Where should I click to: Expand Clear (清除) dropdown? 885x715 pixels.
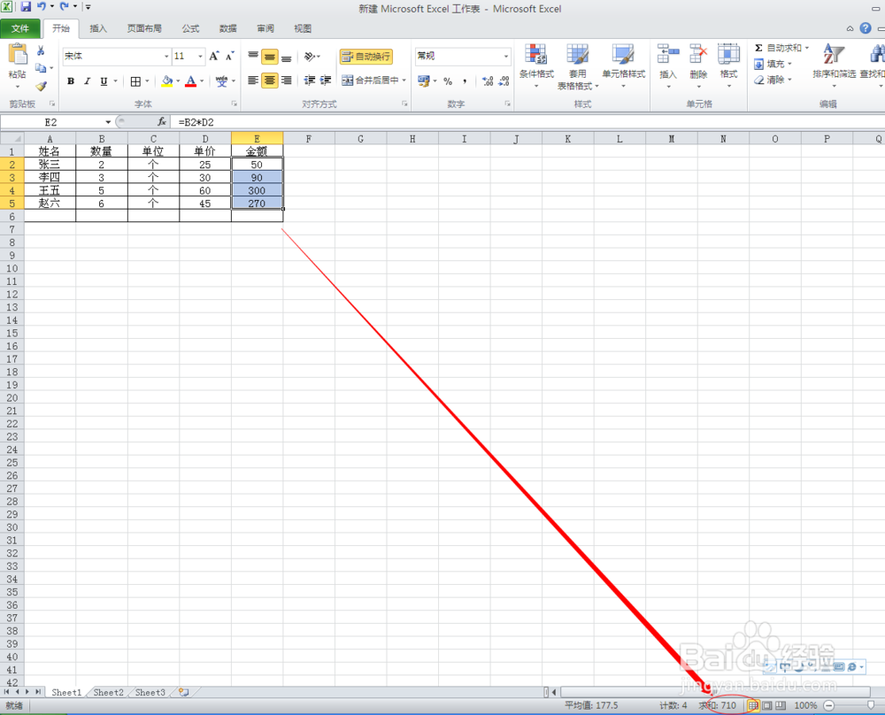[789, 80]
